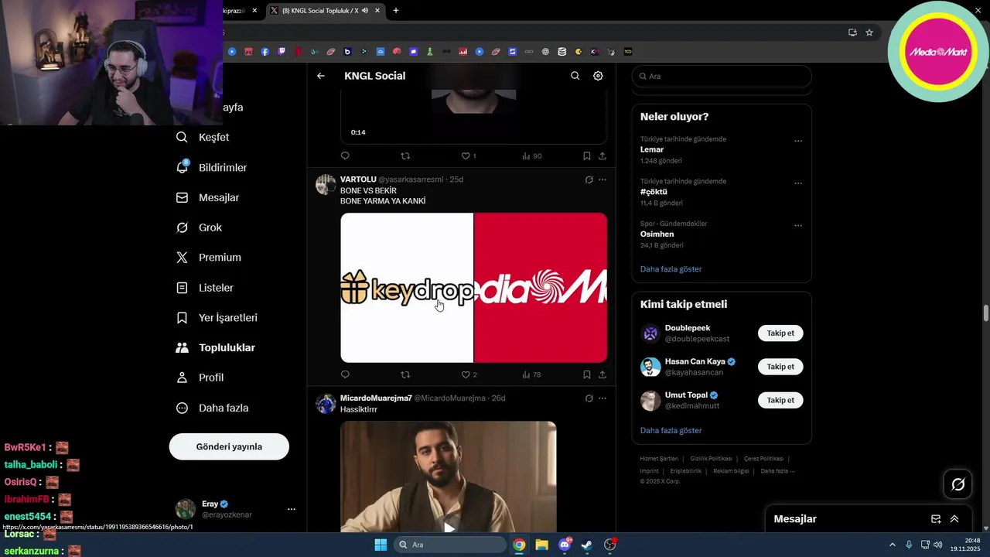This screenshot has height=557, width=990.
Task: Follow Doublepeek with Takip et
Action: coord(780,333)
